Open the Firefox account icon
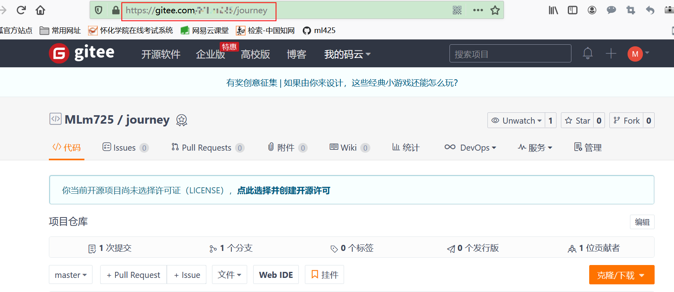Screen dimensions: 674x292 592,10
